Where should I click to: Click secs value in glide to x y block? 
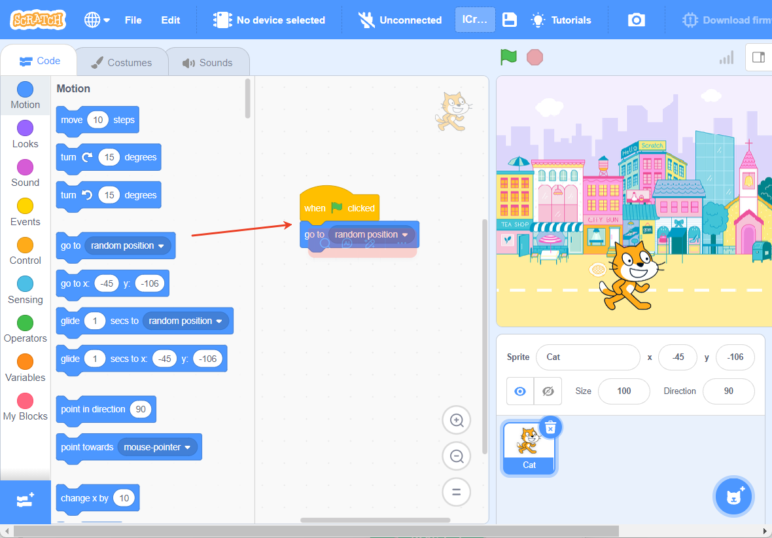click(x=94, y=359)
